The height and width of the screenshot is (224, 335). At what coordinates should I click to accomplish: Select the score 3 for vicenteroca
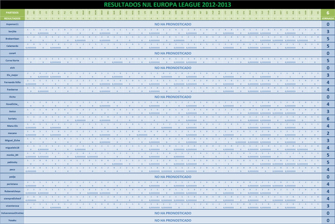coord(328,206)
